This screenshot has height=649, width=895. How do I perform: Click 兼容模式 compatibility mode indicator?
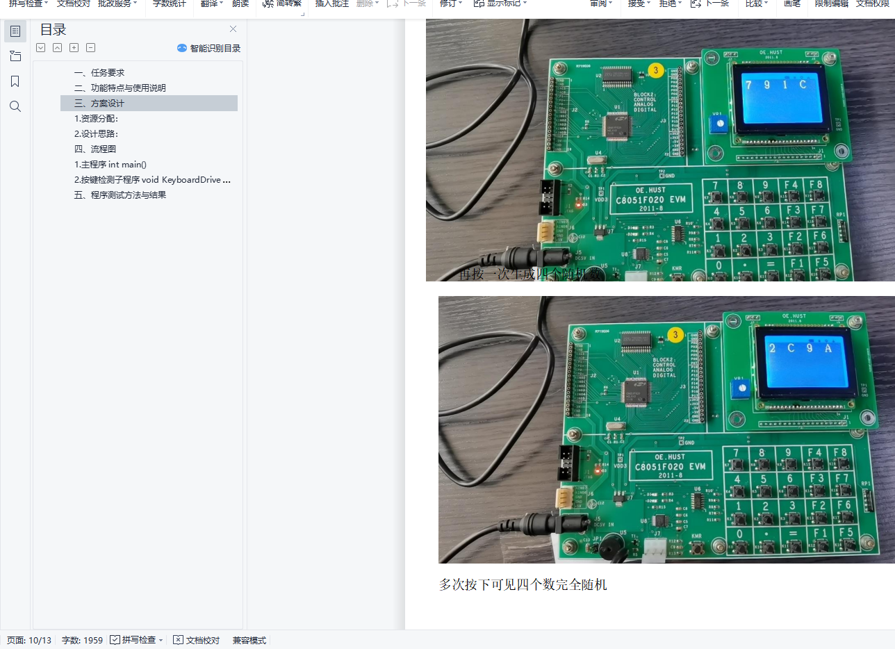249,640
